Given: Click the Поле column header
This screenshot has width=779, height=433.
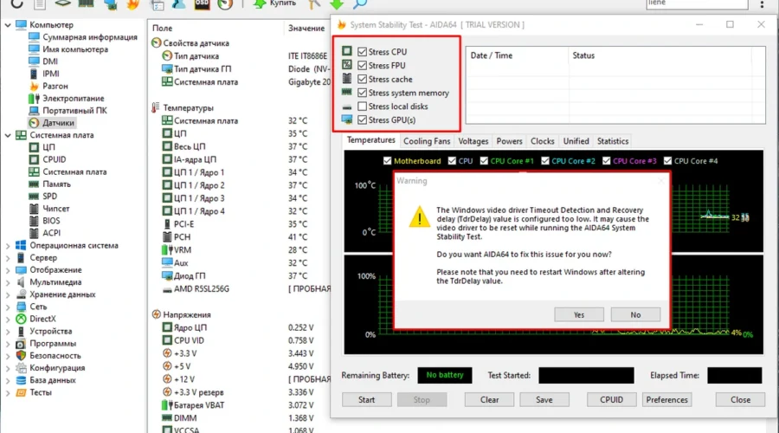Looking at the screenshot, I should point(162,29).
